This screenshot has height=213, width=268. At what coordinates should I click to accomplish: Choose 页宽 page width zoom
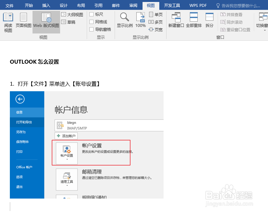[156, 30]
